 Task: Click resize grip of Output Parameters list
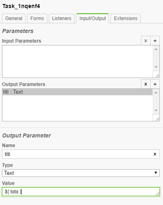click(157, 119)
